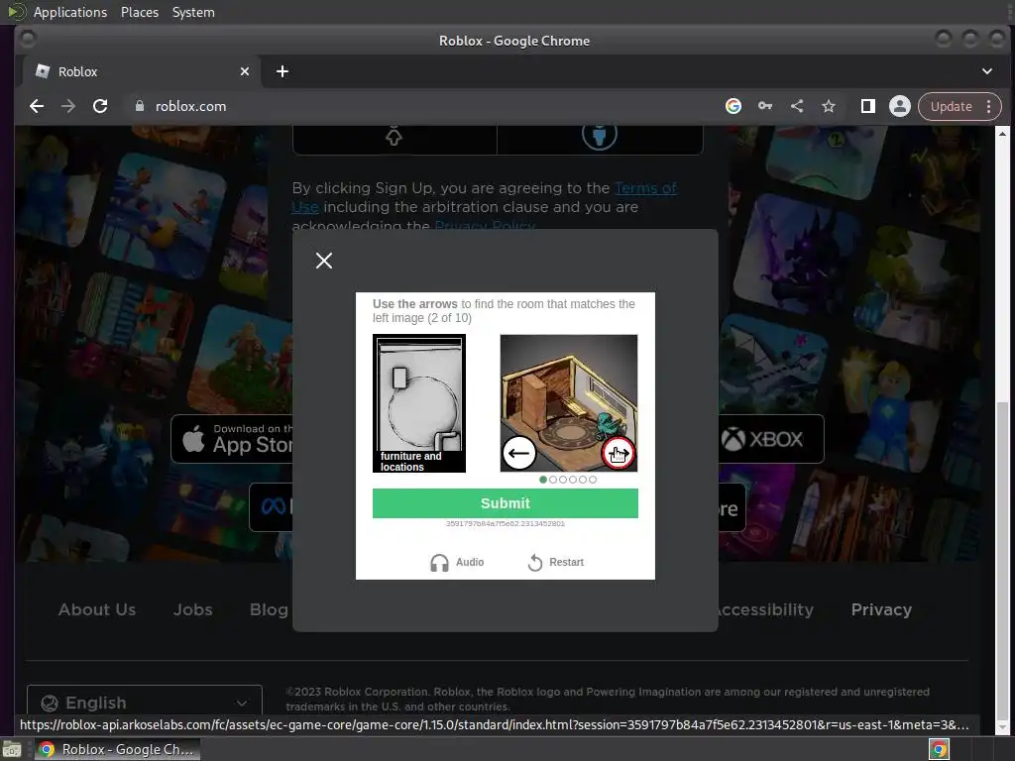This screenshot has width=1015, height=761.
Task: Open the About Us footer link
Action: pos(97,609)
